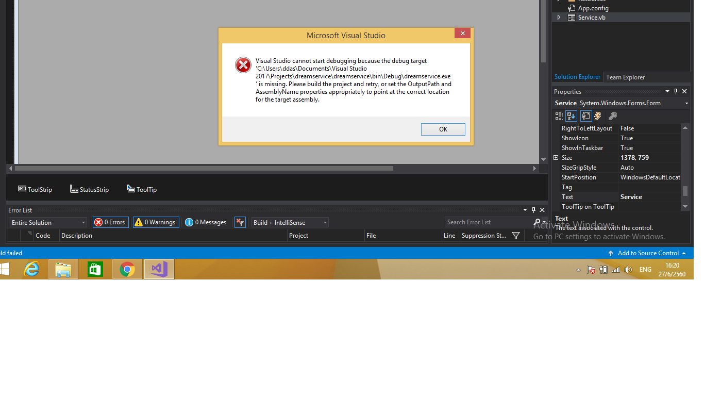Screen dimensions: 704x396
Task: Click designer vertical scrollbar down arrow
Action: (x=543, y=160)
